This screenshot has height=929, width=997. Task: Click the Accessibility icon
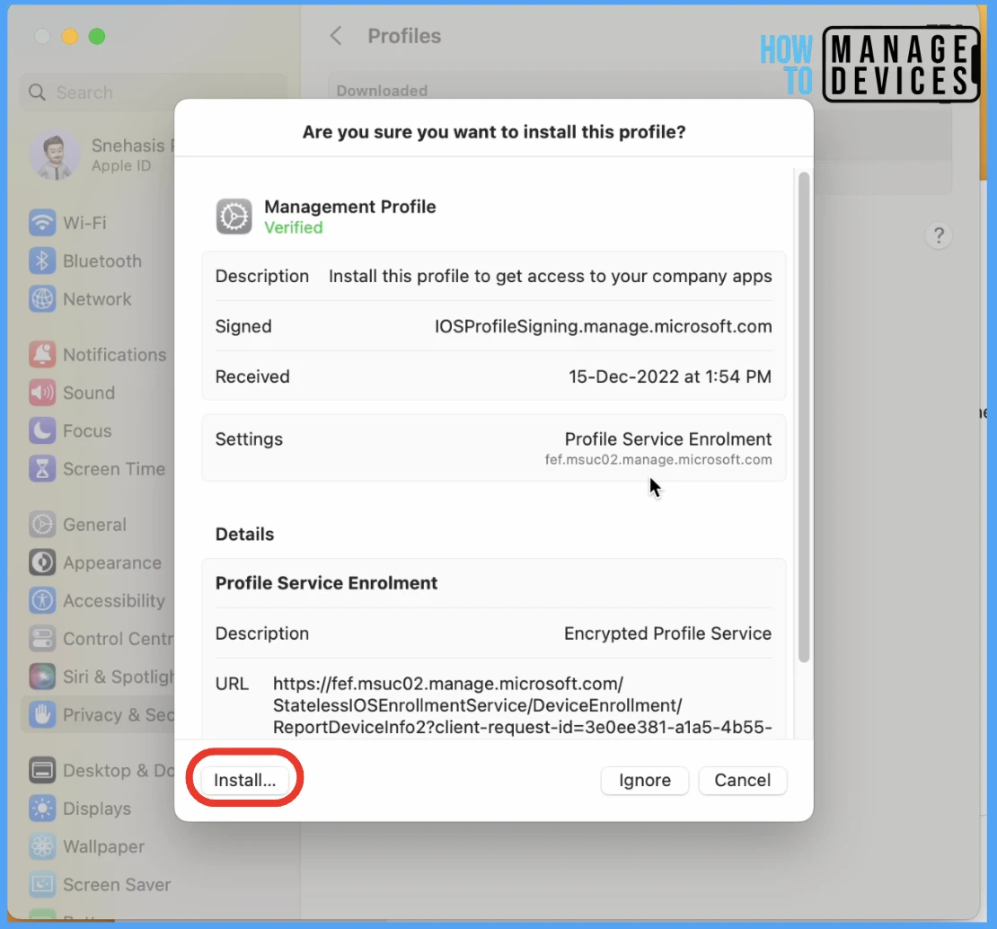(x=42, y=600)
